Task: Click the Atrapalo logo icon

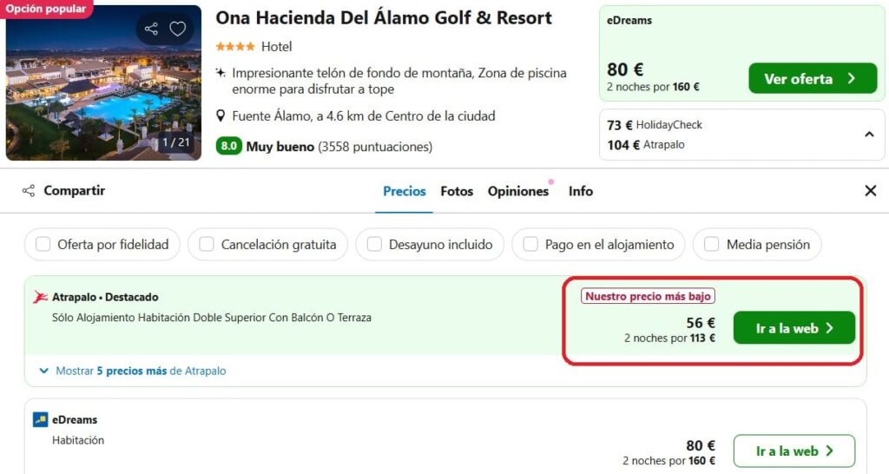Action: tap(40, 297)
